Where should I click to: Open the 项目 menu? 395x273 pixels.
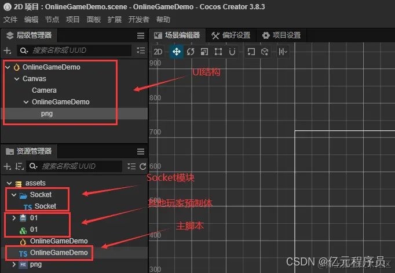coord(73,20)
